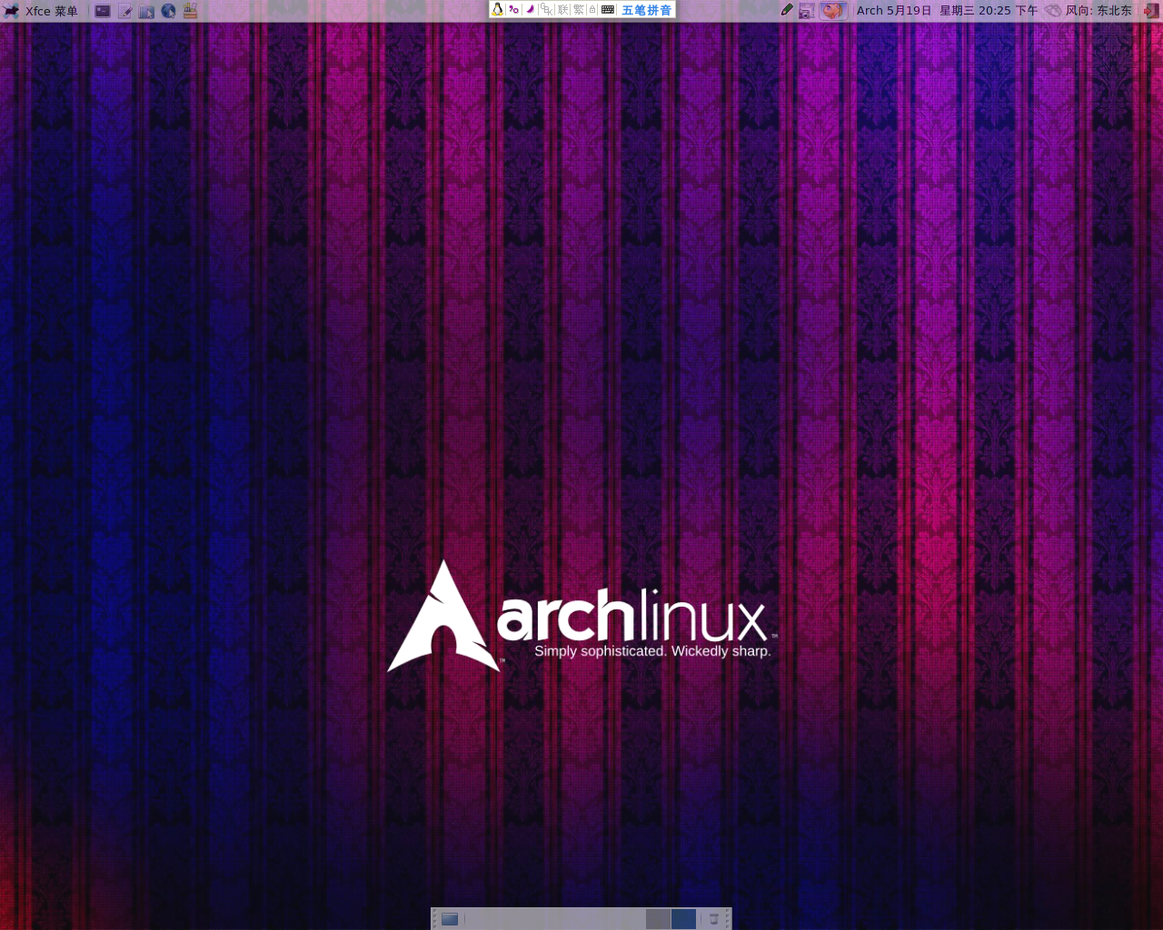The height and width of the screenshot is (930, 1163).
Task: Open the screenshot tool tray icon
Action: point(806,11)
